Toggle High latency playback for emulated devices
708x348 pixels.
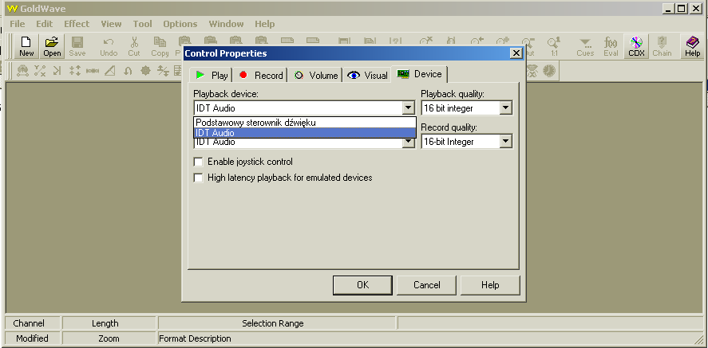pos(198,178)
